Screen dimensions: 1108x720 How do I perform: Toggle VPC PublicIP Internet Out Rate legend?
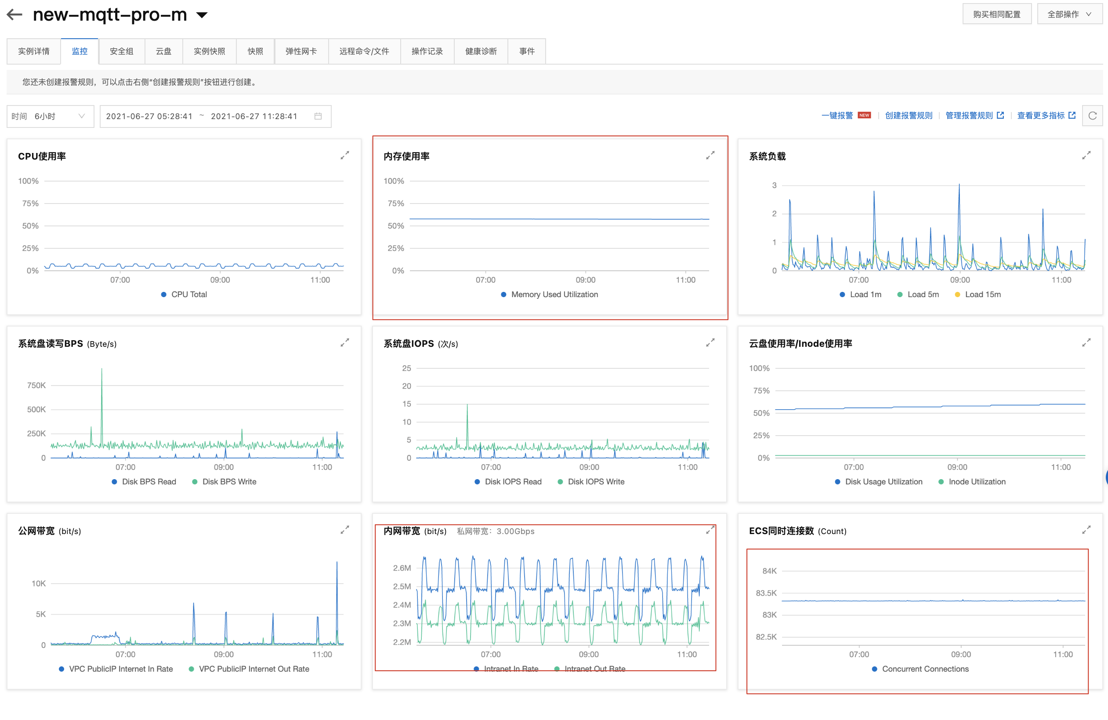[x=249, y=669]
